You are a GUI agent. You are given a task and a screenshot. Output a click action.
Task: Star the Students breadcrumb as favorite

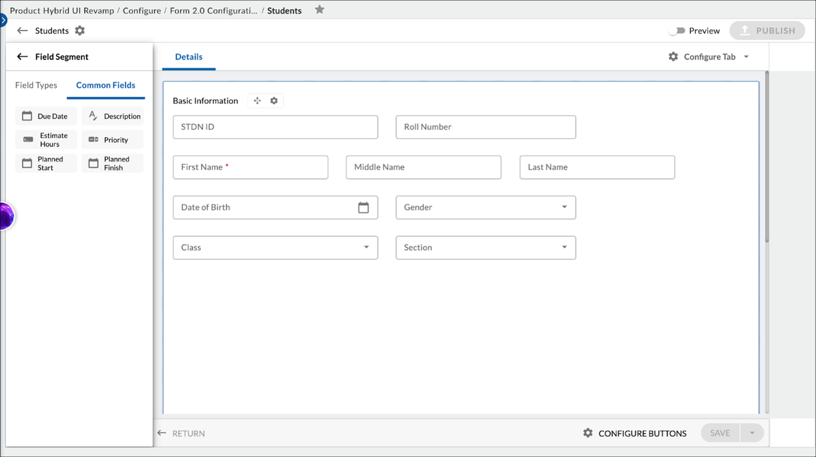click(x=319, y=10)
